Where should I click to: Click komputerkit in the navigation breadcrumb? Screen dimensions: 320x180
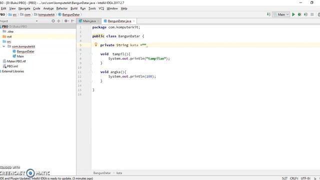coord(44,14)
